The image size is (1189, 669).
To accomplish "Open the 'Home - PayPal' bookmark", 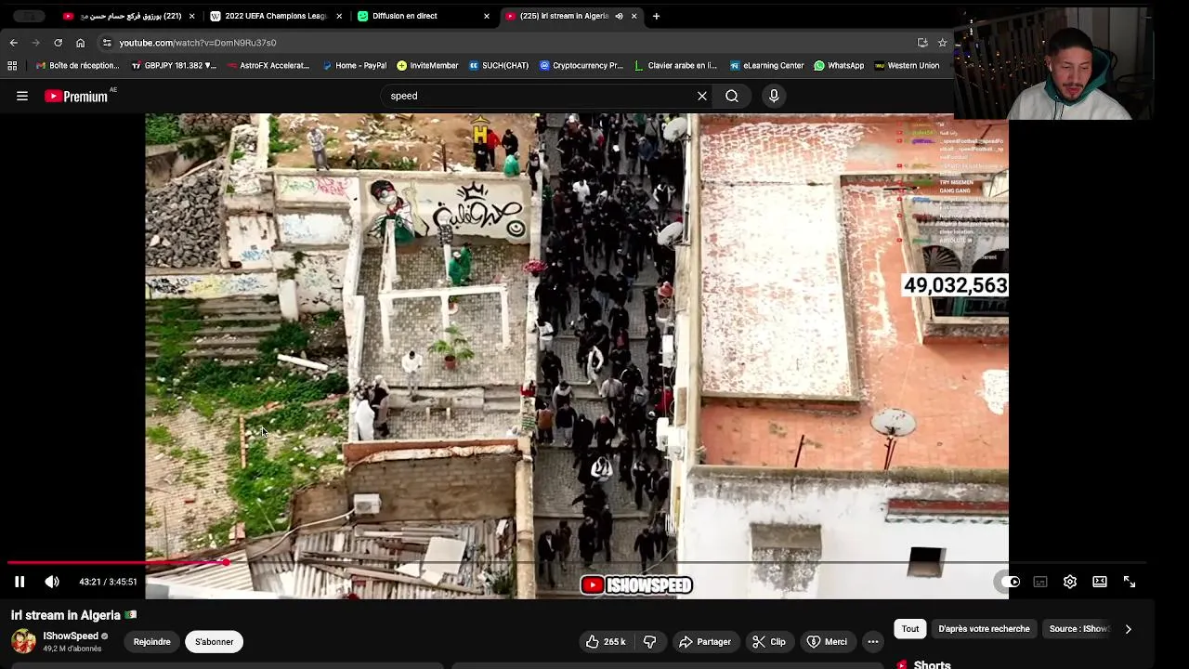I will point(354,66).
